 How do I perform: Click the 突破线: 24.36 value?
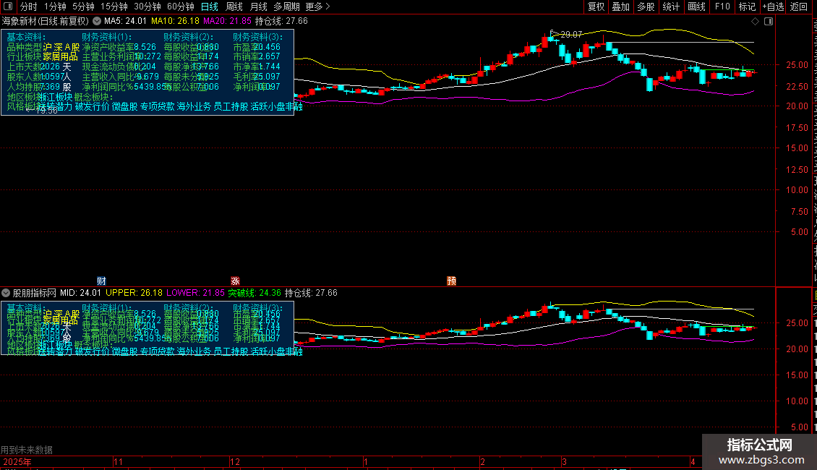tap(254, 293)
